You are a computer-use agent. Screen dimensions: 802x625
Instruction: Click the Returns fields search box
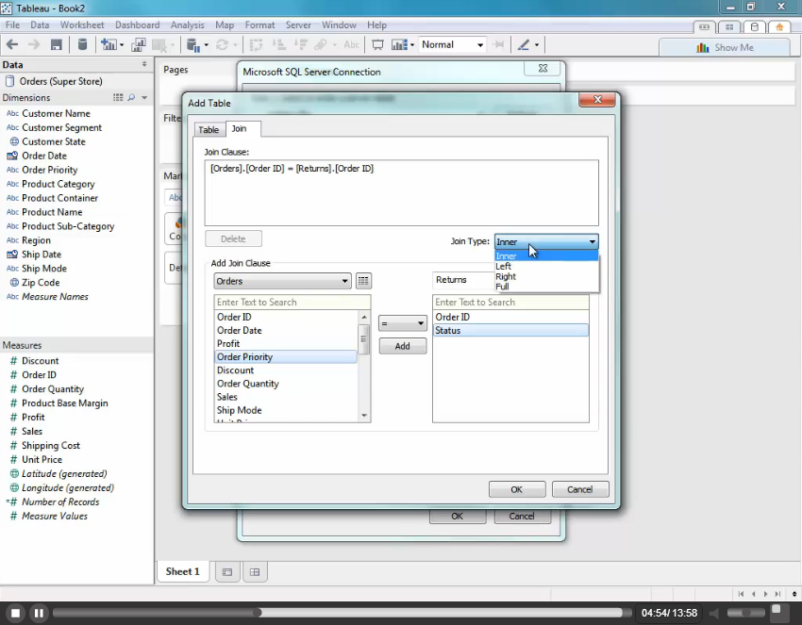(510, 302)
